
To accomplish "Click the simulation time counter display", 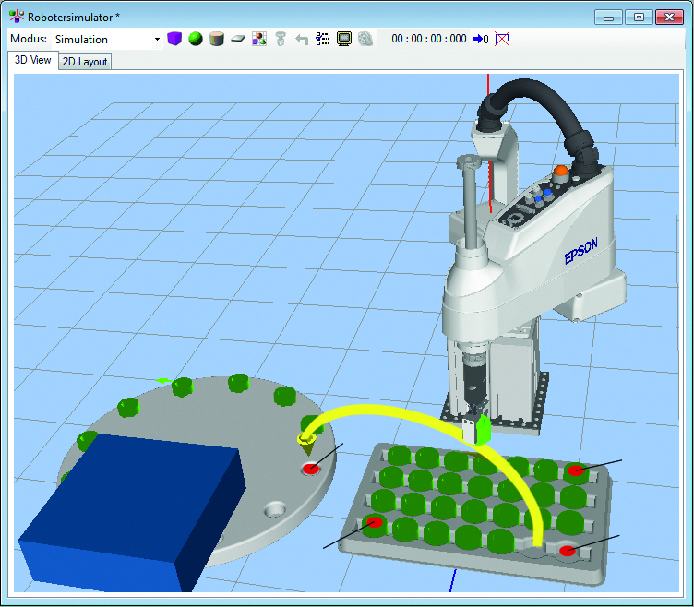I will click(x=428, y=39).
